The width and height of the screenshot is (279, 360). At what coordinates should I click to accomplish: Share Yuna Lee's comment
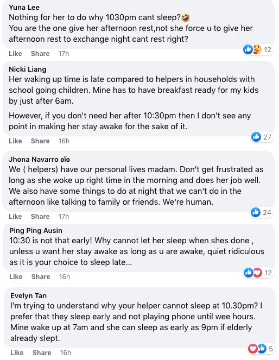(x=40, y=54)
